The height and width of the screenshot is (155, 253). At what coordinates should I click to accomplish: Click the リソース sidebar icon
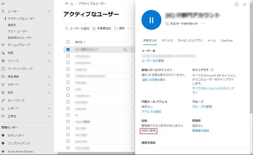[3, 61]
